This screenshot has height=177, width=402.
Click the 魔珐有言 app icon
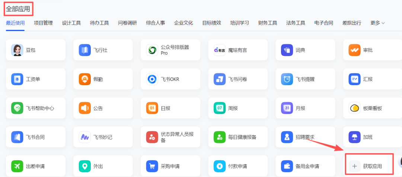coord(220,50)
